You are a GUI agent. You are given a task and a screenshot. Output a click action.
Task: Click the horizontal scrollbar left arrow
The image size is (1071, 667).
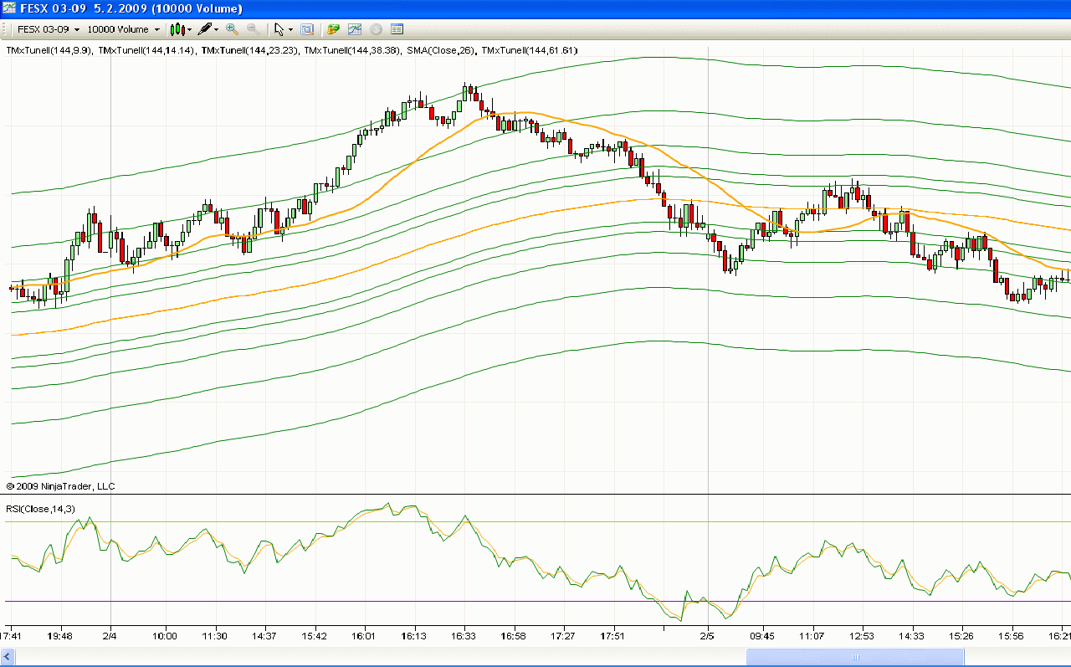[x=8, y=659]
